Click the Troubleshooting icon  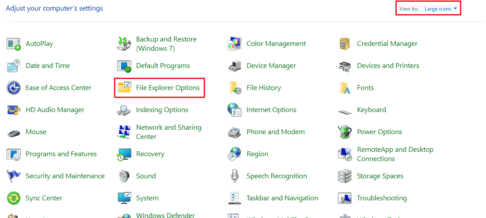[x=345, y=198]
